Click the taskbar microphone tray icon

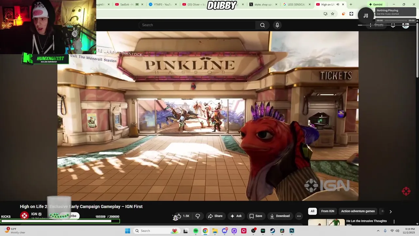385,231
